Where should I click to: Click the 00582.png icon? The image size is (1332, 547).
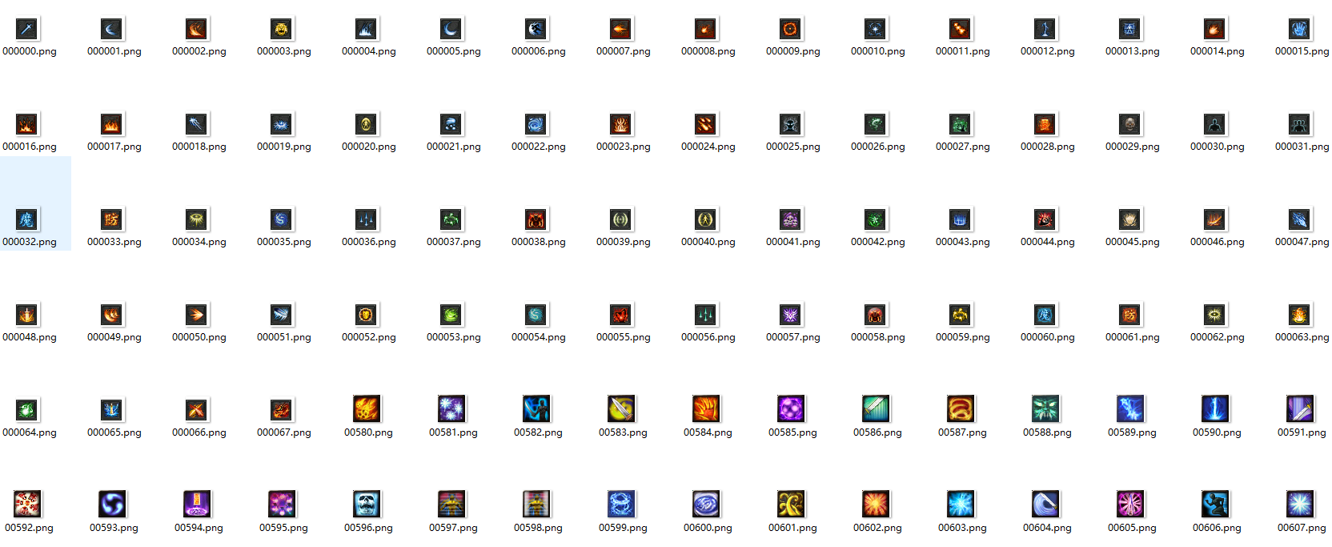point(536,409)
